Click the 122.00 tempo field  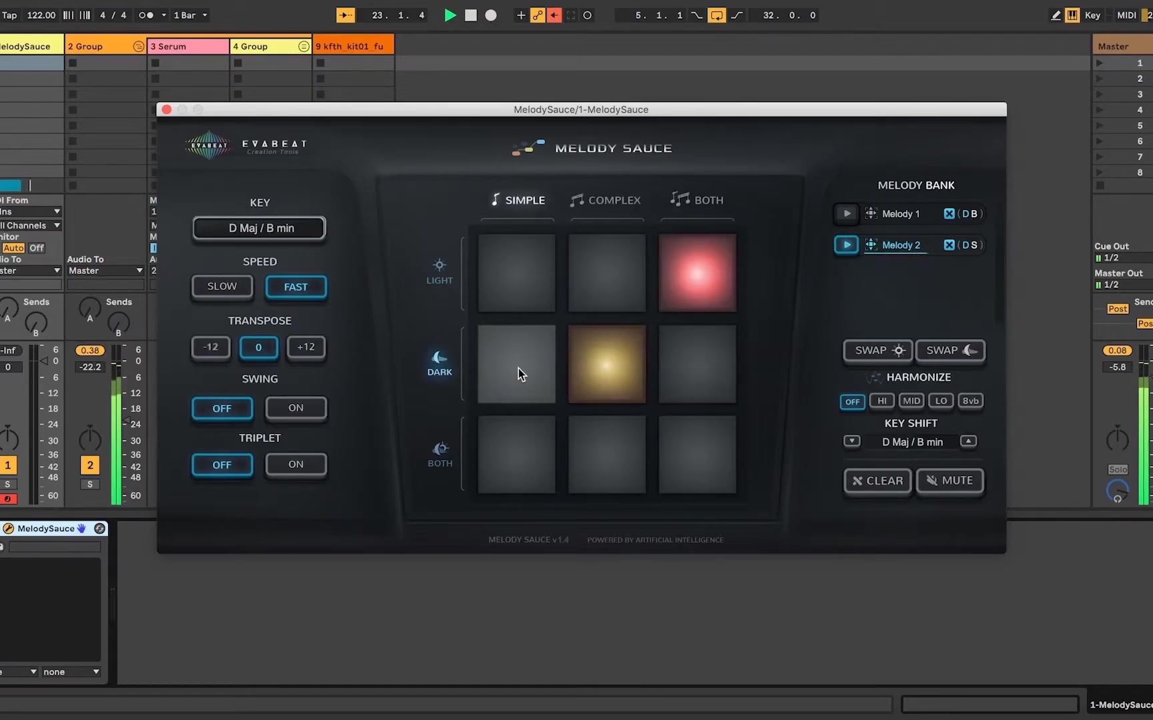[x=41, y=15]
